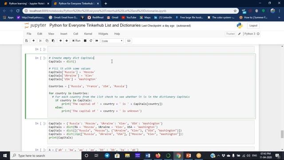Open the YouTube bookmark
Viewport: 284px width, 160px height.
(129, 17)
